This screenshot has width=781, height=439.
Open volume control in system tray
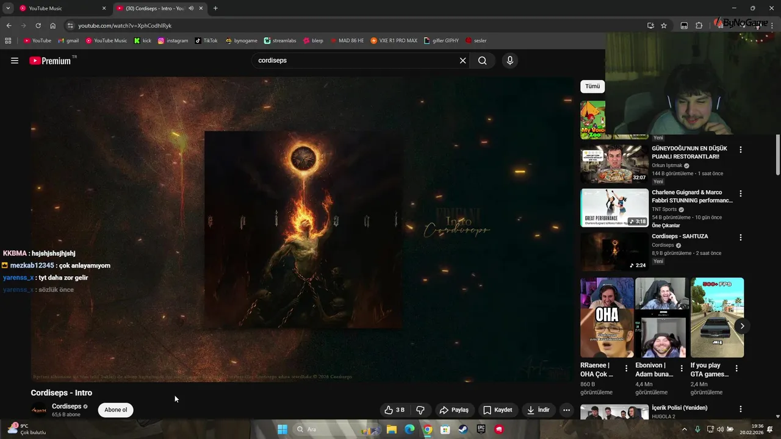point(720,429)
